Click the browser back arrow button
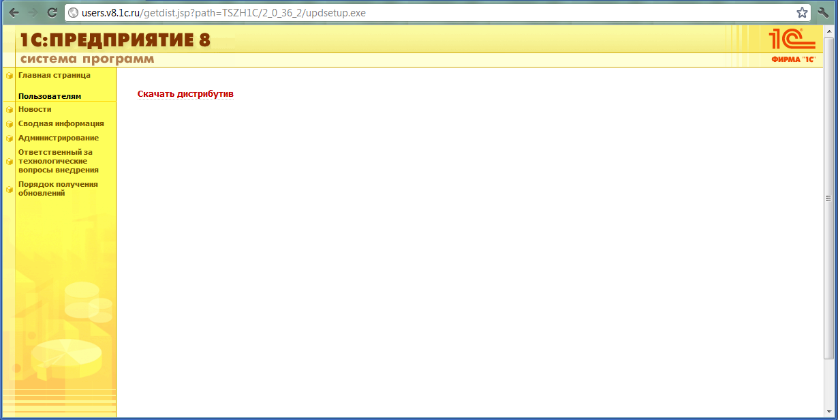Image resolution: width=838 pixels, height=420 pixels. click(14, 13)
